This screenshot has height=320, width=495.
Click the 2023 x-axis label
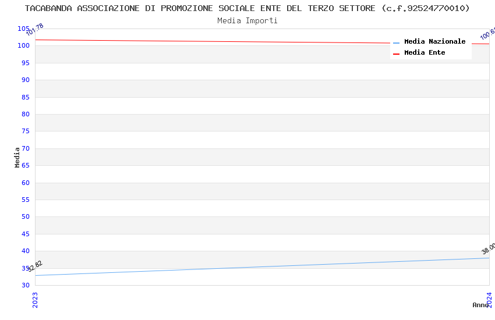coord(35,300)
